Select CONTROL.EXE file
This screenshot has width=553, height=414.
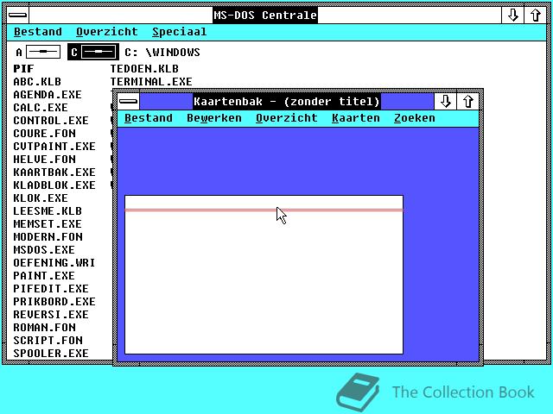tap(51, 121)
